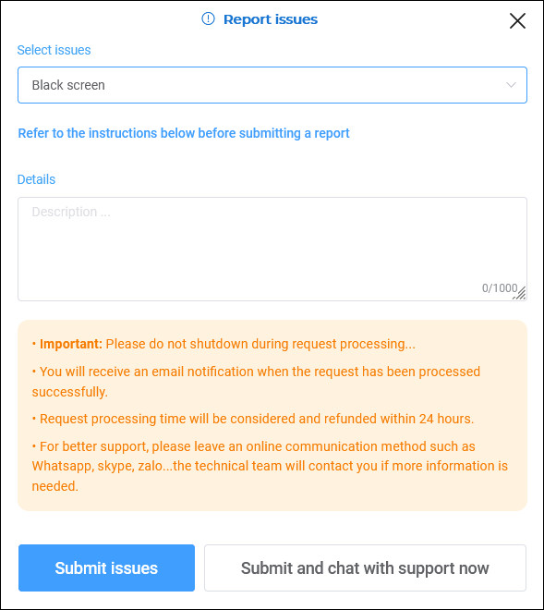Choose Submit and chat with support now

365,567
